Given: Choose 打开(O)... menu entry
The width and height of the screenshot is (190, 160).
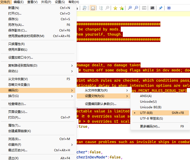Looking at the screenshot, I should [38, 14].
